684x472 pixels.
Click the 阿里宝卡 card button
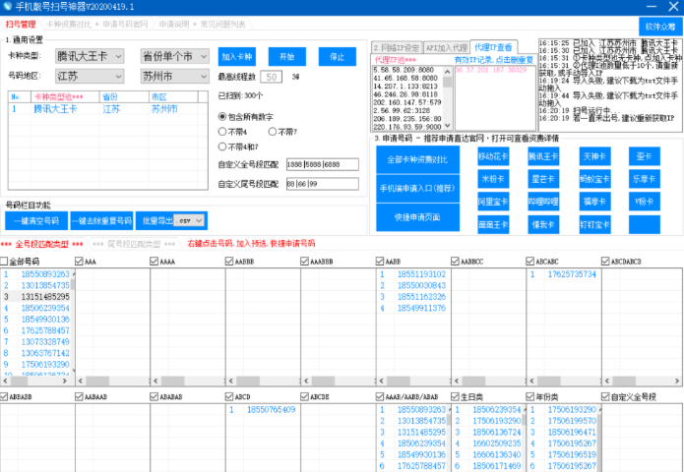pyautogui.click(x=493, y=202)
